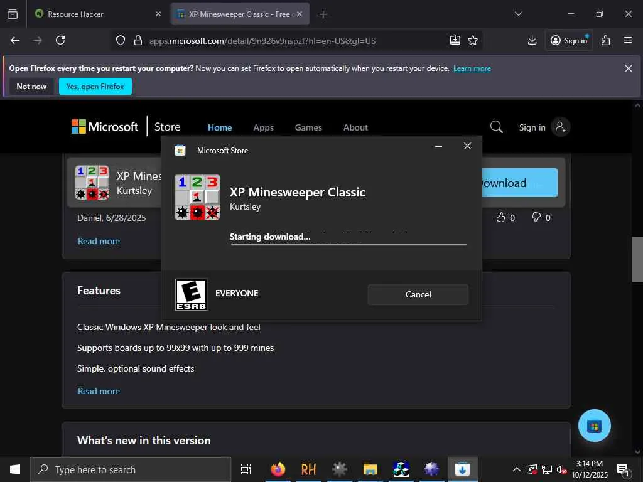643x482 pixels.
Task: Select the XP Minesweeper Classic browser tab
Action: click(240, 14)
